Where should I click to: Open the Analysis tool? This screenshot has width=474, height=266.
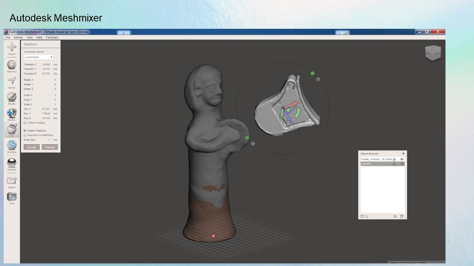click(12, 145)
